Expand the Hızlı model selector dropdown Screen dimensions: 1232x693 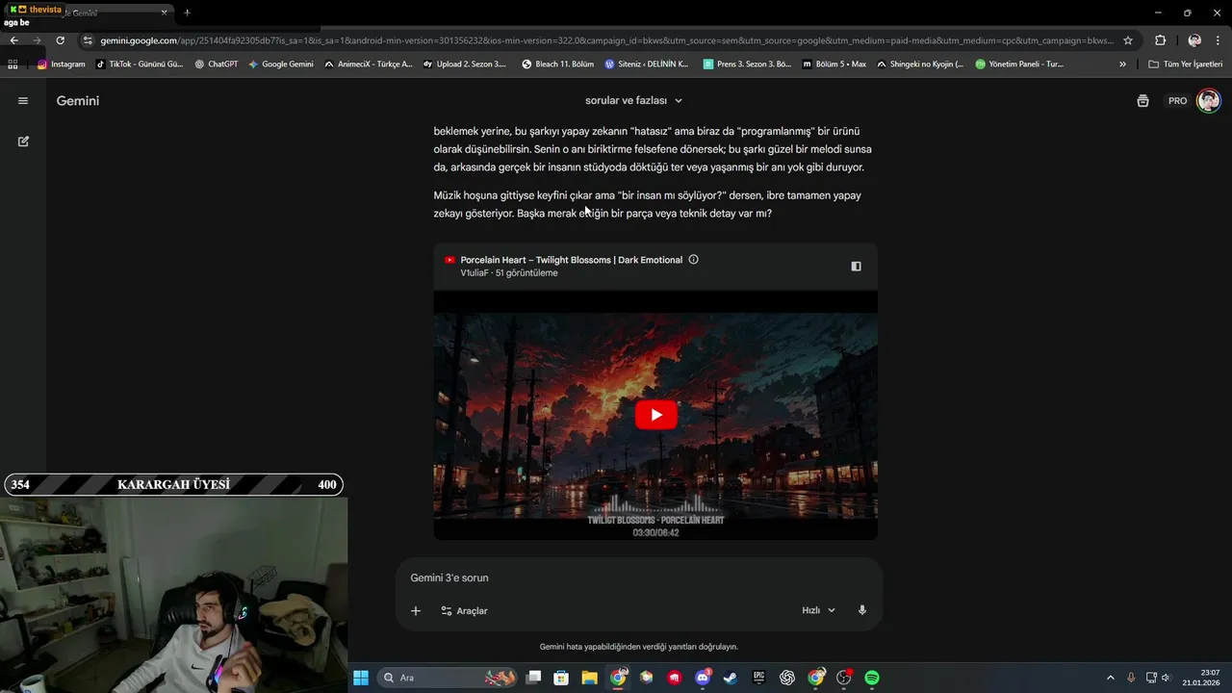[818, 610]
